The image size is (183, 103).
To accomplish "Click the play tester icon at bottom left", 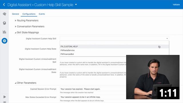I will [x=5, y=97].
